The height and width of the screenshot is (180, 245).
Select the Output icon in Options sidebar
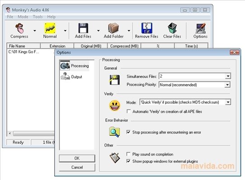coord(65,76)
